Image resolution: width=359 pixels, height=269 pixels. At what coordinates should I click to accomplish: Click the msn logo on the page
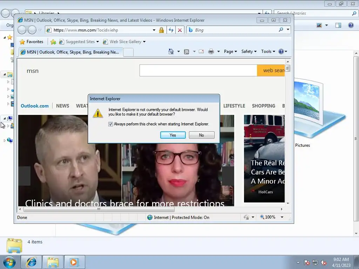[x=33, y=71]
